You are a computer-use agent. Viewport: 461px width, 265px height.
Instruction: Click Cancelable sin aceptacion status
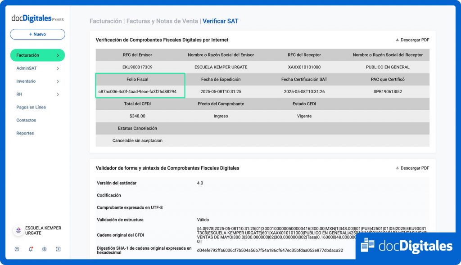[137, 140]
